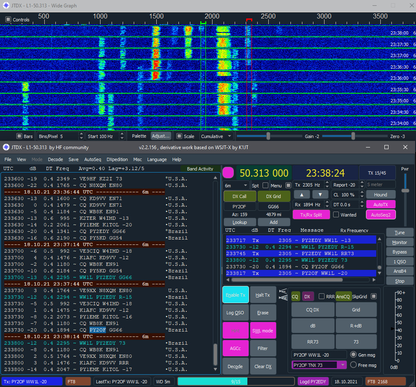This screenshot has width=416, height=387.
Task: Click the AutoSeq2 button
Action: [381, 214]
